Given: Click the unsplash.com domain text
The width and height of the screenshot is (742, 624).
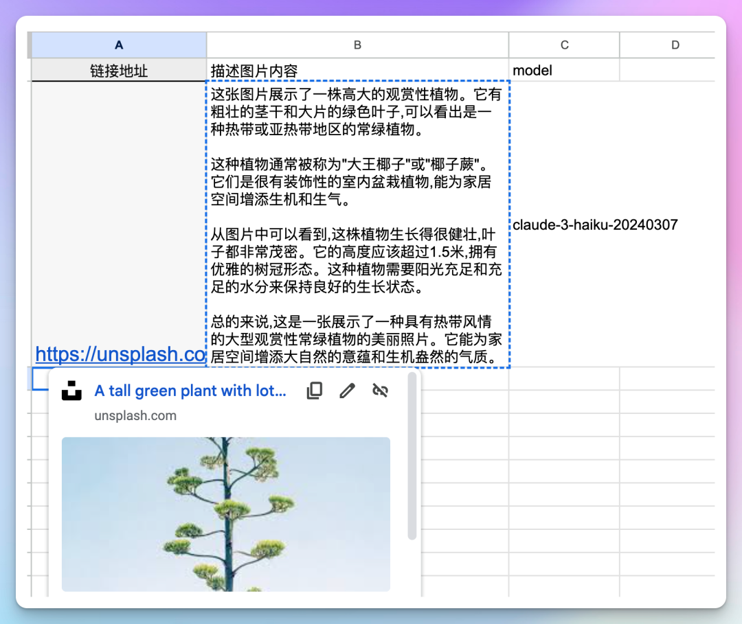Looking at the screenshot, I should [x=135, y=415].
